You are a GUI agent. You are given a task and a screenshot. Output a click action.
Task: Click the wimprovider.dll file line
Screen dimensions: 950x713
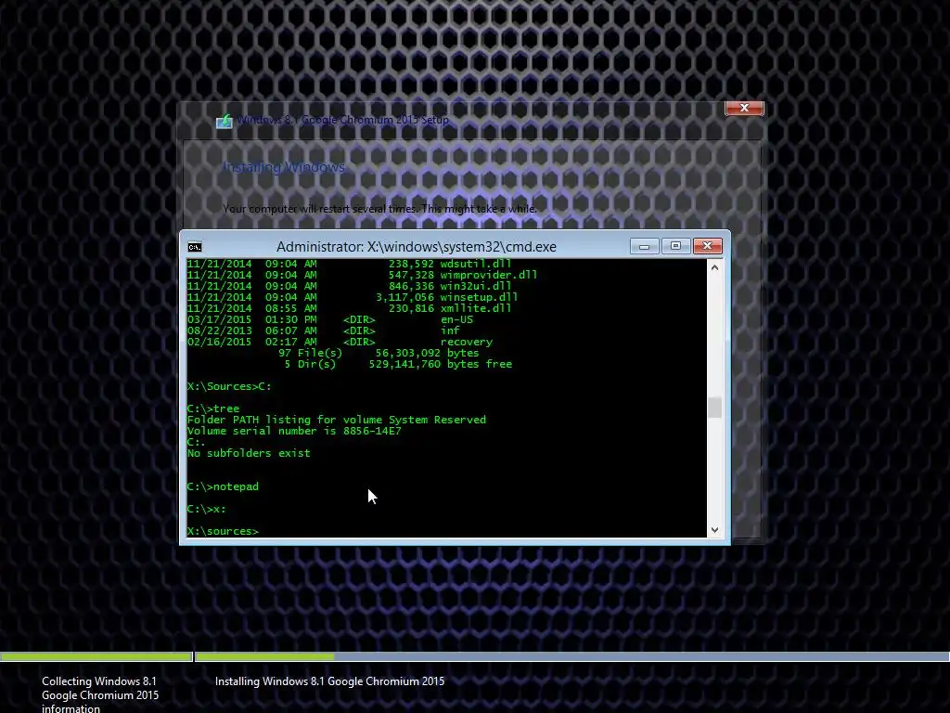click(x=362, y=275)
